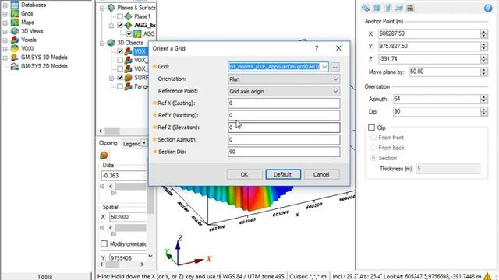The image size is (499, 280).
Task: Check the Pangk object checkbox
Action: coord(120,86)
